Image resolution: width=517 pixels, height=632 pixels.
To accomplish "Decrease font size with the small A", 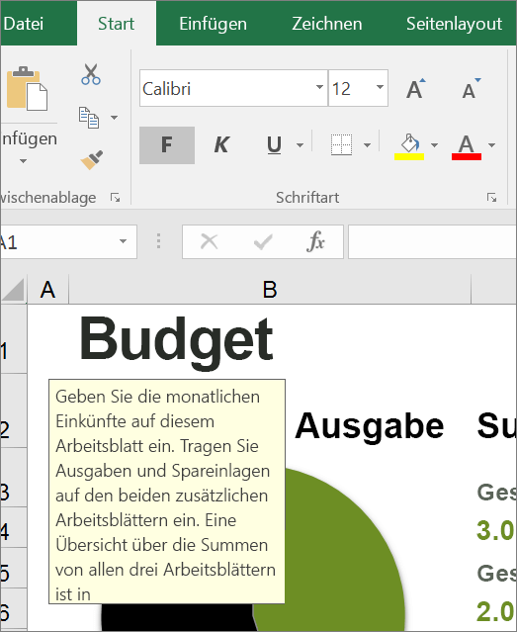I will tap(472, 89).
